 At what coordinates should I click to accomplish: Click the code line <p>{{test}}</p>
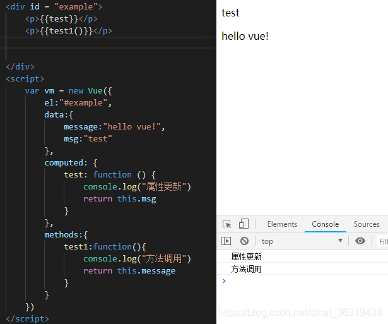point(61,19)
